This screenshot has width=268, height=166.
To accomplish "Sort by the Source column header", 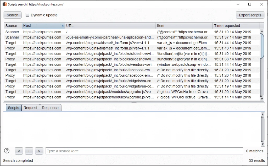I will click(13, 26).
